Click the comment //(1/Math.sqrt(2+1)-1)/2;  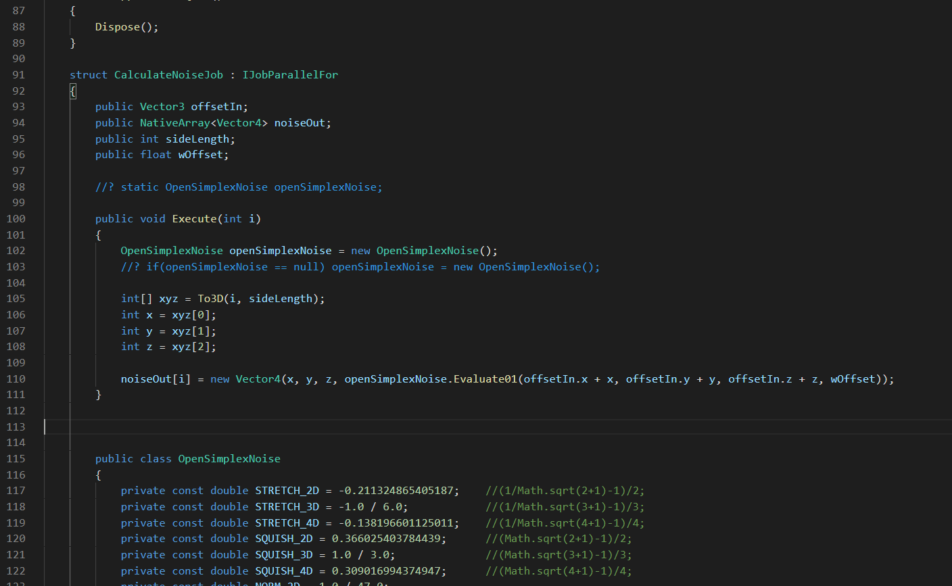click(x=565, y=491)
